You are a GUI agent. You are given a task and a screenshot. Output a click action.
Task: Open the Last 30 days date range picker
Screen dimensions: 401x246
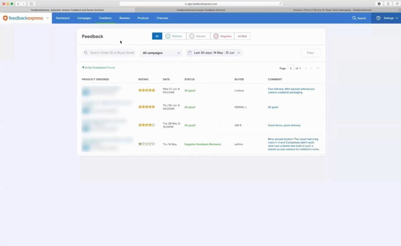[214, 52]
